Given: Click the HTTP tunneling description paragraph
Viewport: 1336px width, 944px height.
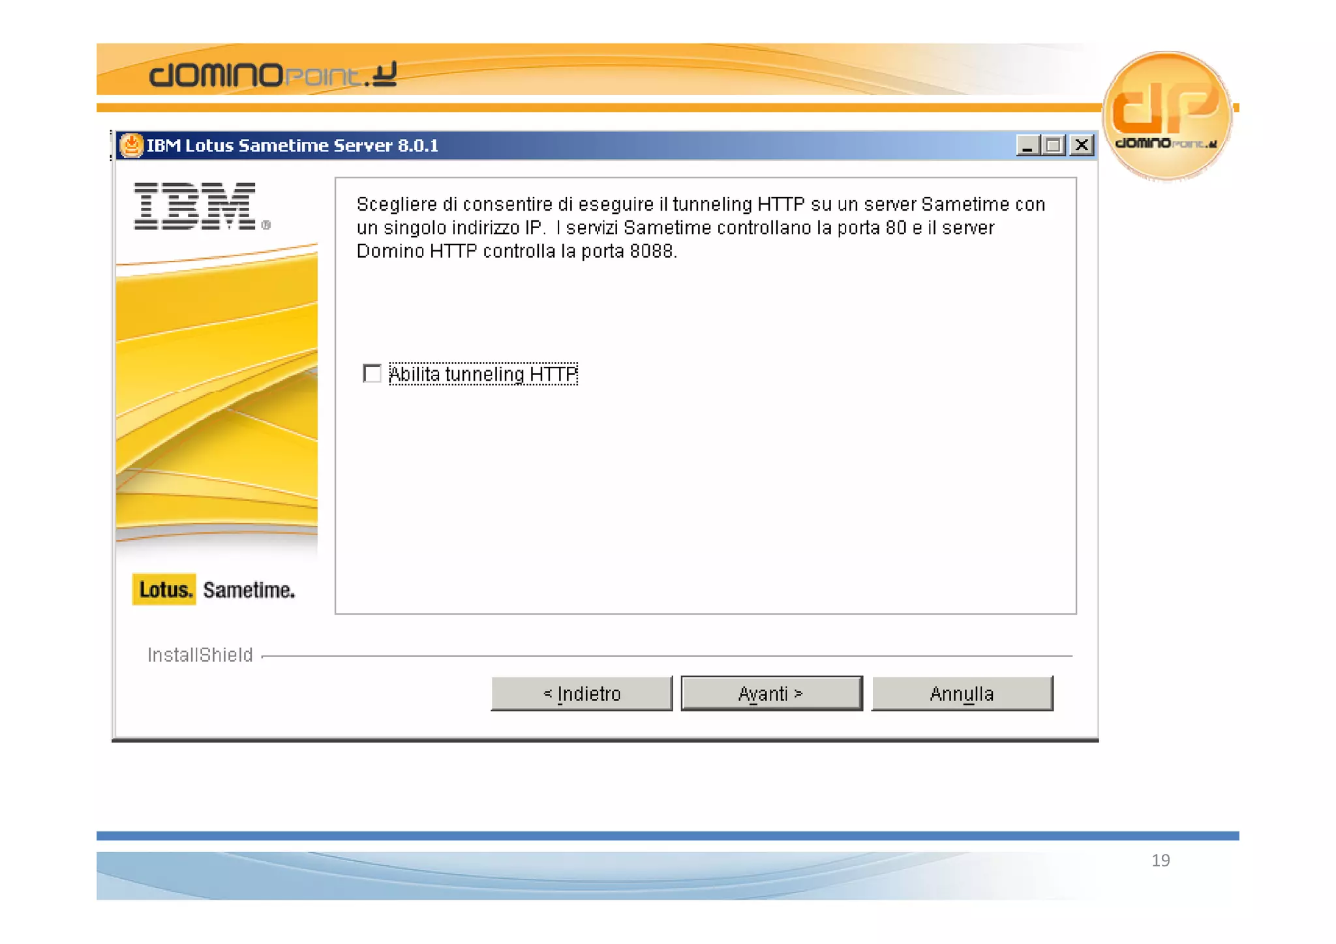Looking at the screenshot, I should coord(699,228).
